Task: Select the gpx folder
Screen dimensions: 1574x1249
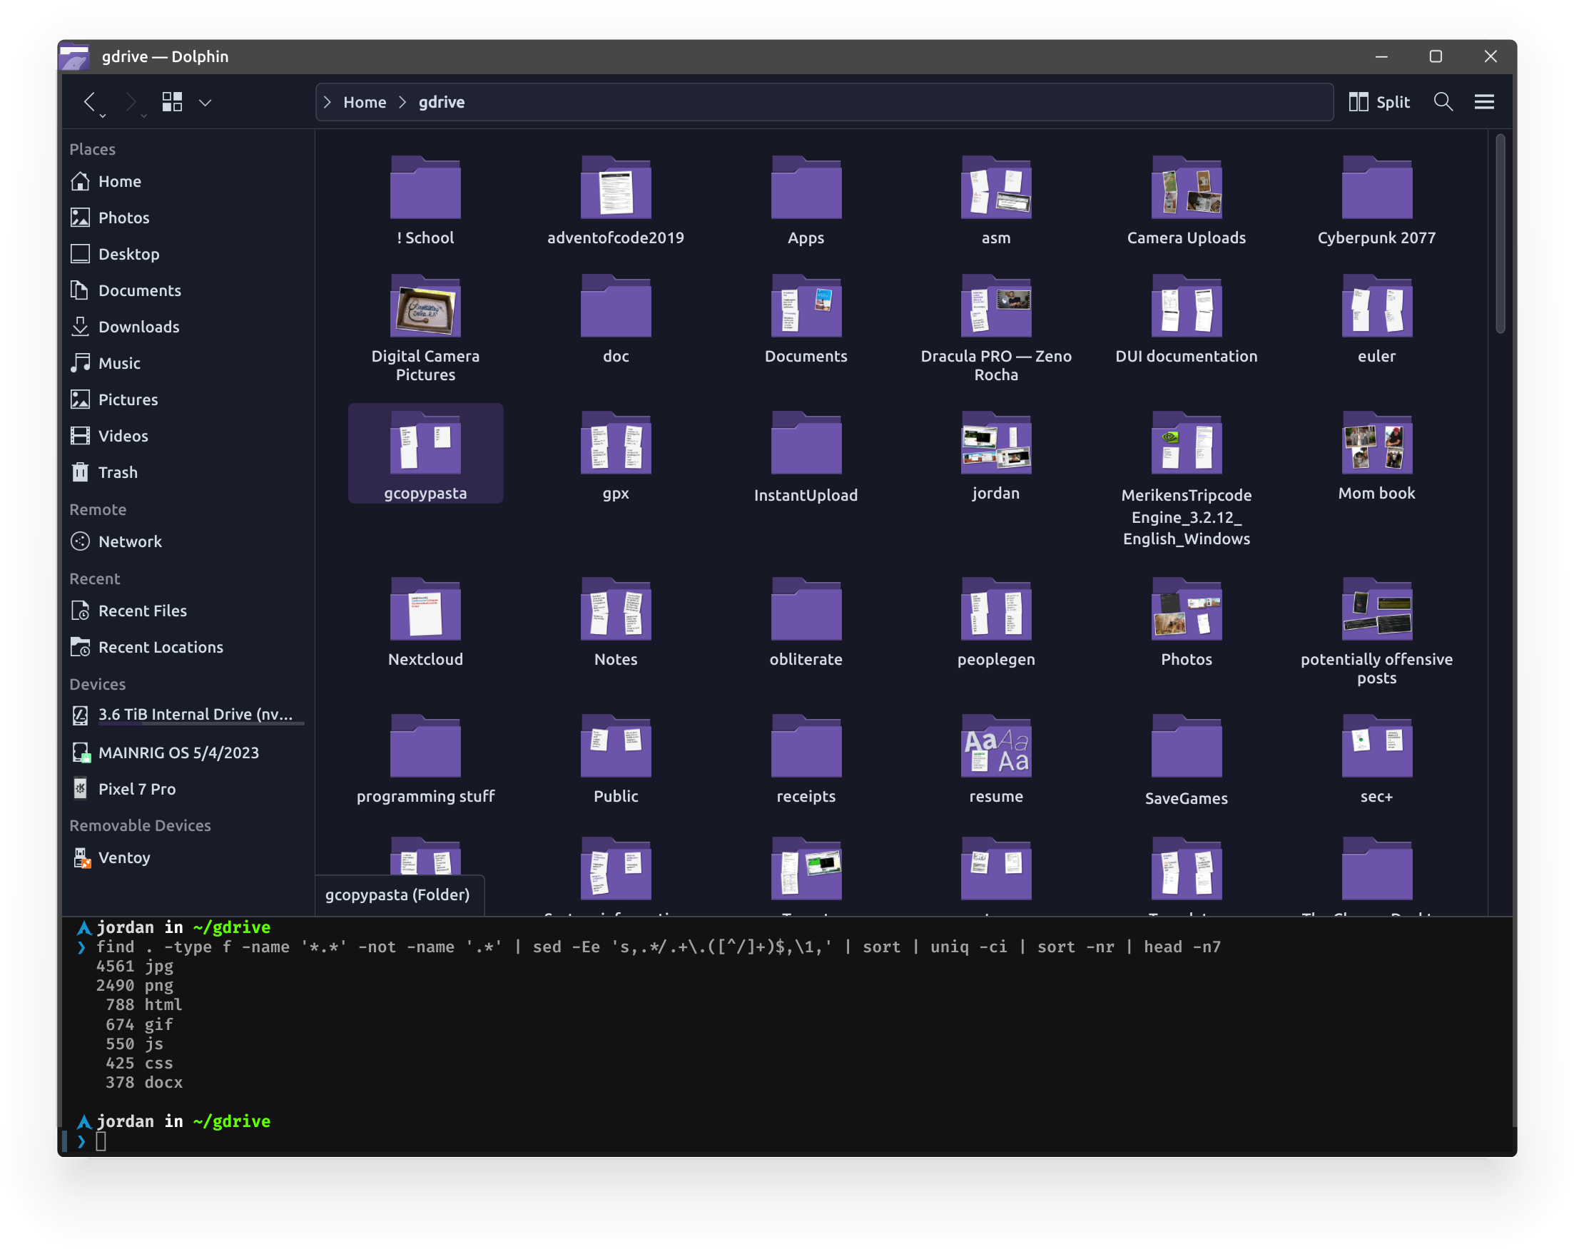Action: pyautogui.click(x=616, y=457)
